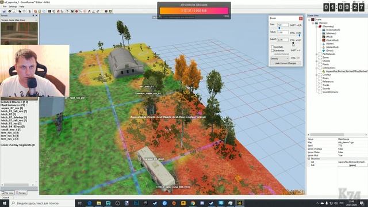Select SoundDomains in the scene tree
368x207 pixels.
(330, 92)
